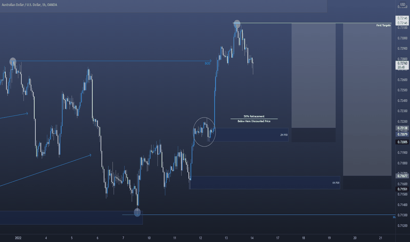The height and width of the screenshot is (242, 410).
Task: Click date 12 on the time axis
Action: [x=201, y=238]
